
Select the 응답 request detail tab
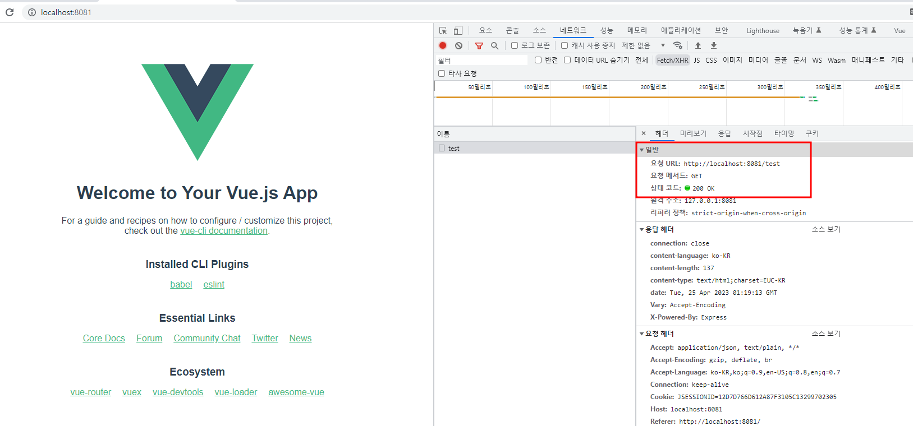coord(724,133)
